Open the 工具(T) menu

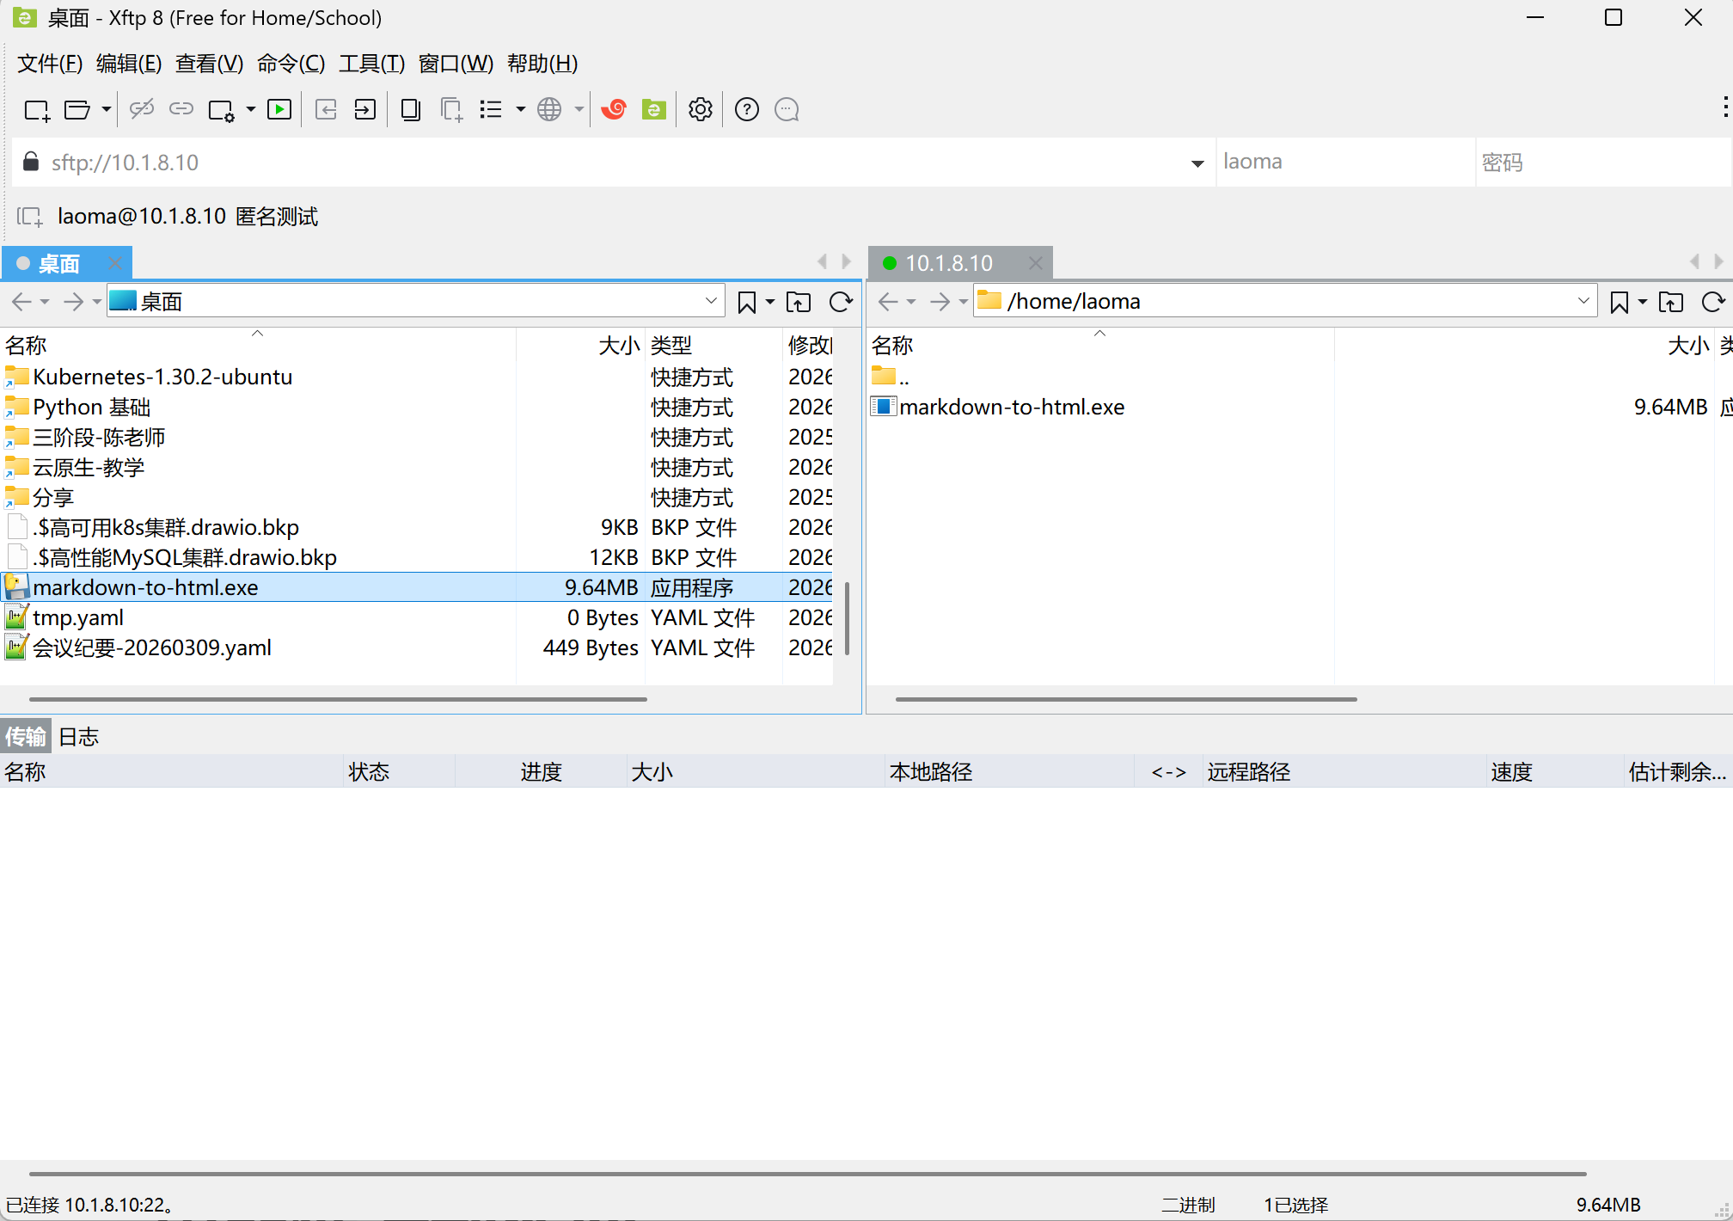[x=371, y=64]
